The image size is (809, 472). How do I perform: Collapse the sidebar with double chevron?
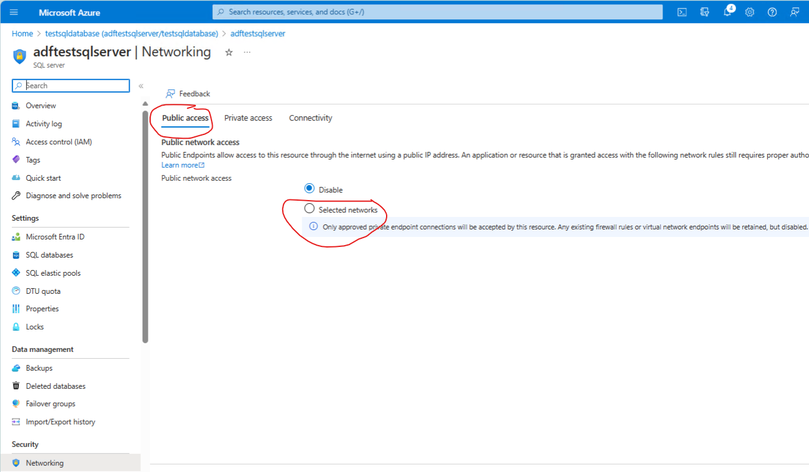click(x=141, y=86)
